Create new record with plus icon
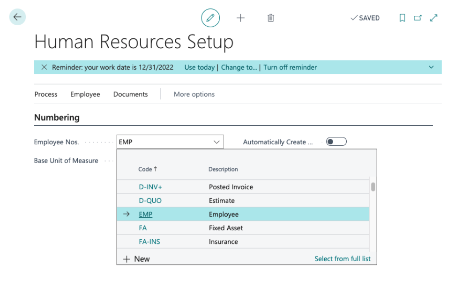Screen dimensions: 455x285 240,18
